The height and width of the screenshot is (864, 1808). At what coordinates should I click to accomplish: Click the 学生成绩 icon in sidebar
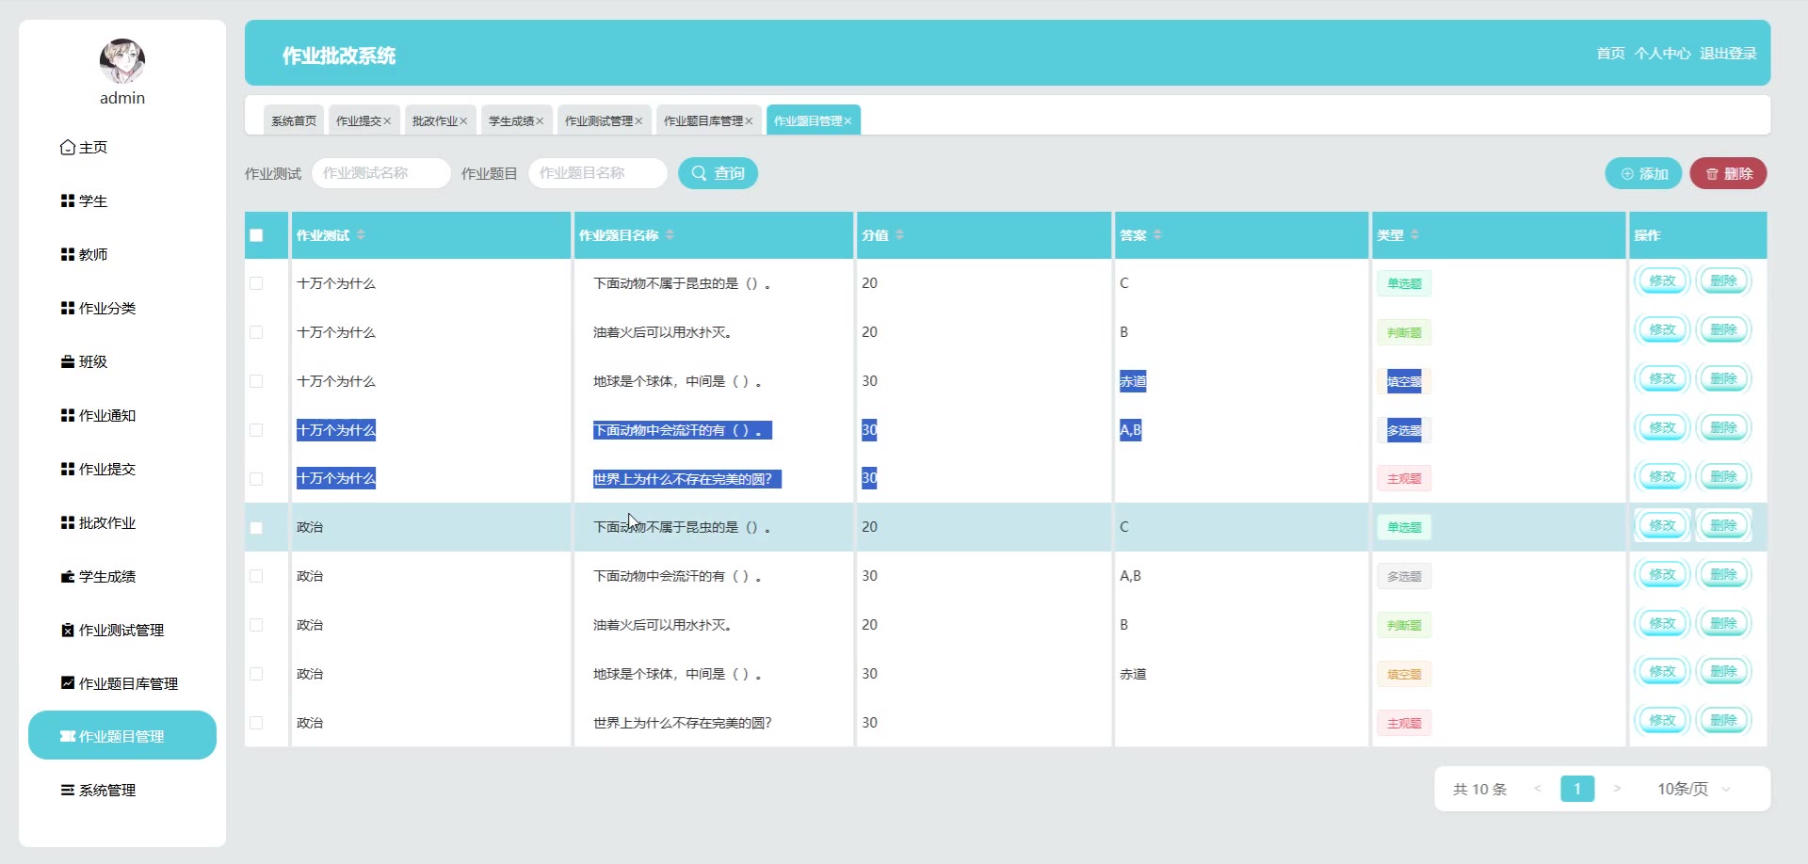click(68, 577)
